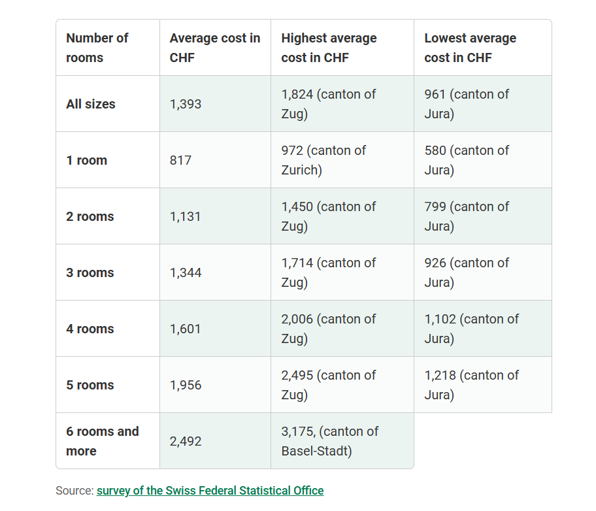Click the "Average cost in CHF" header

click(214, 48)
